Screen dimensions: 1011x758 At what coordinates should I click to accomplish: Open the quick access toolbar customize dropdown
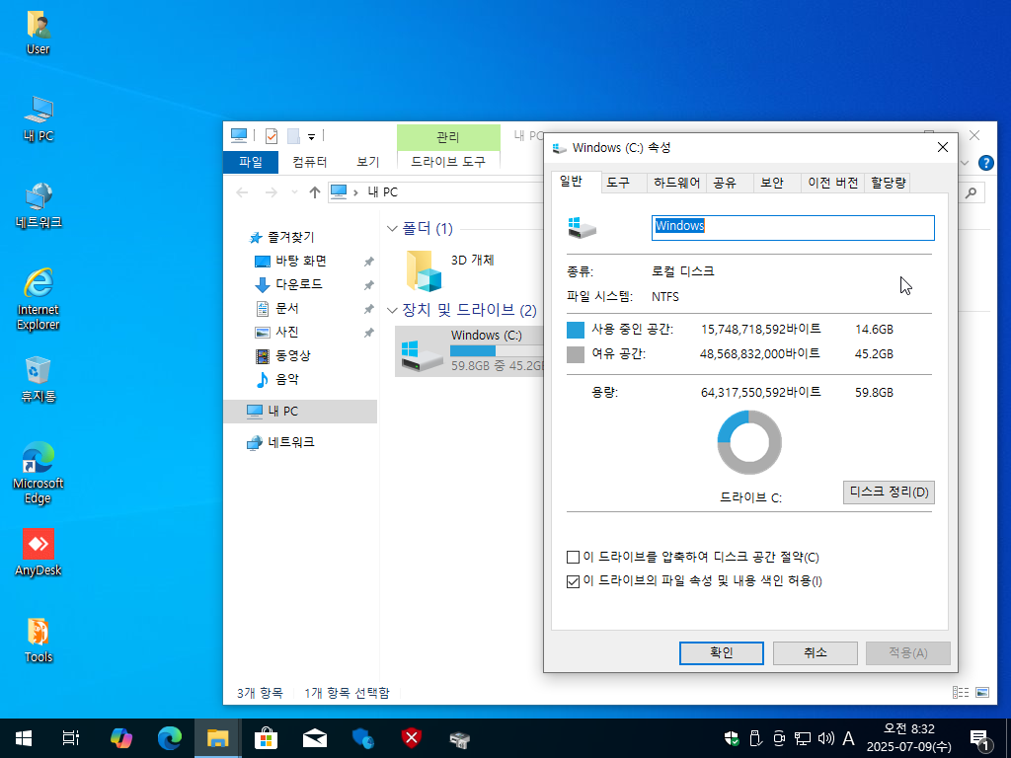point(311,136)
